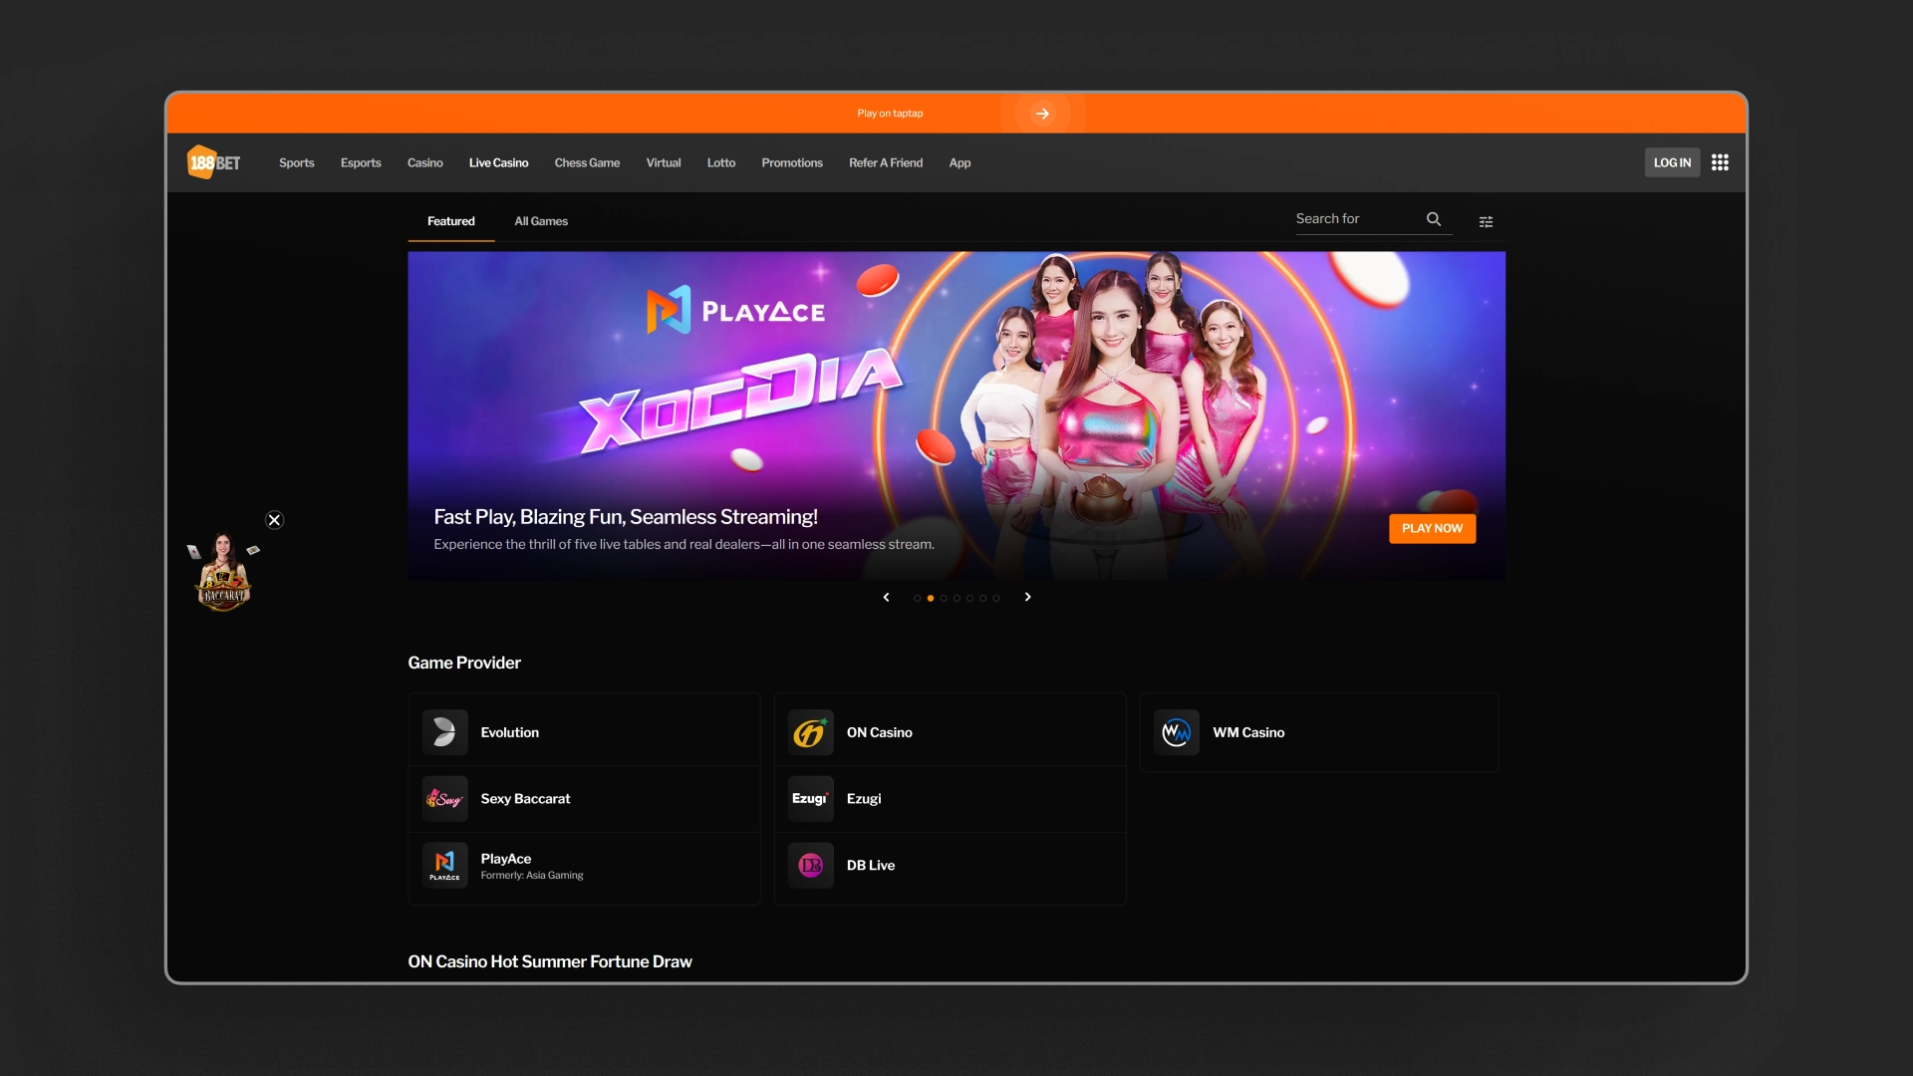Click the Evolution provider logo icon
The image size is (1913, 1076).
pyautogui.click(x=444, y=732)
